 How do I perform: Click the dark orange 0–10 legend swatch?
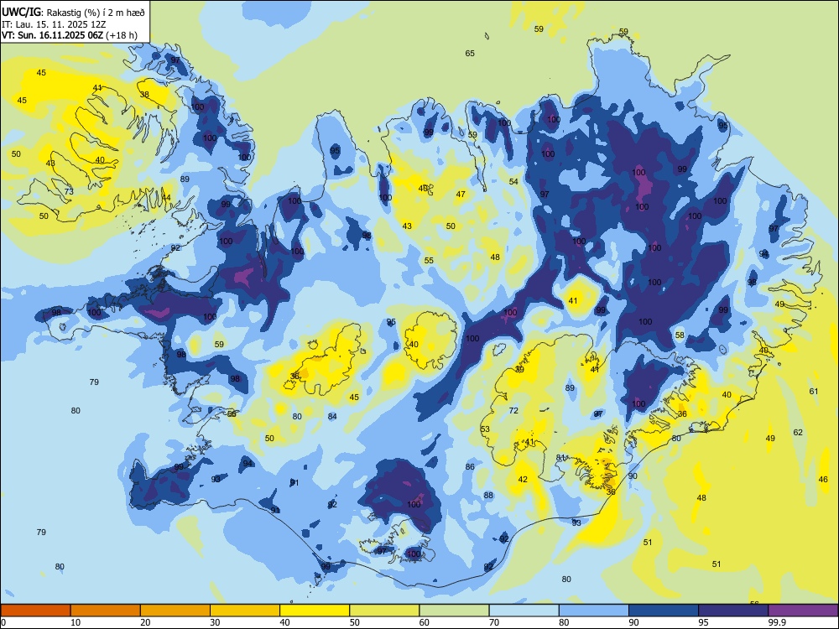(35, 611)
